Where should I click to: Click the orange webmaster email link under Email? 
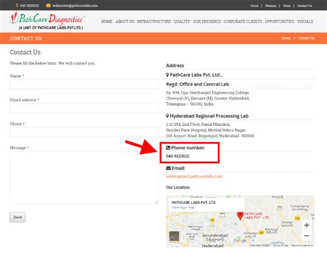pos(195,176)
